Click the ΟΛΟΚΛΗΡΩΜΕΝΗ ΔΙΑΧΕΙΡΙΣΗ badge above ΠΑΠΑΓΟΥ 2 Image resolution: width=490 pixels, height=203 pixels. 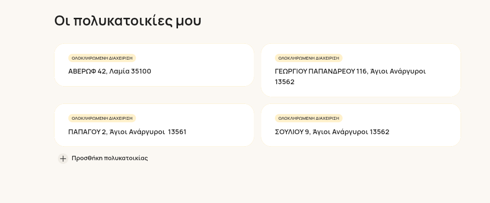point(102,118)
